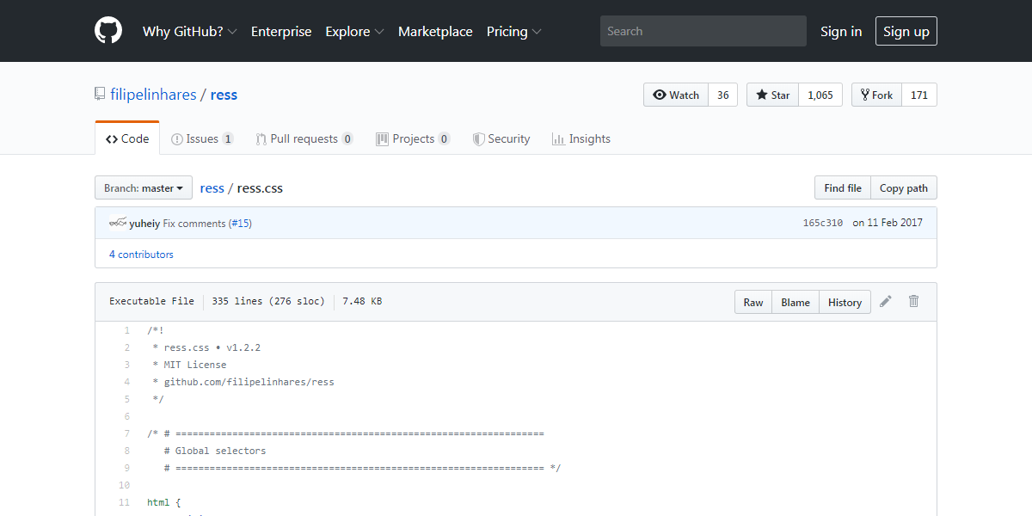Open the Branch: master selector
1032x516 pixels.
144,188
